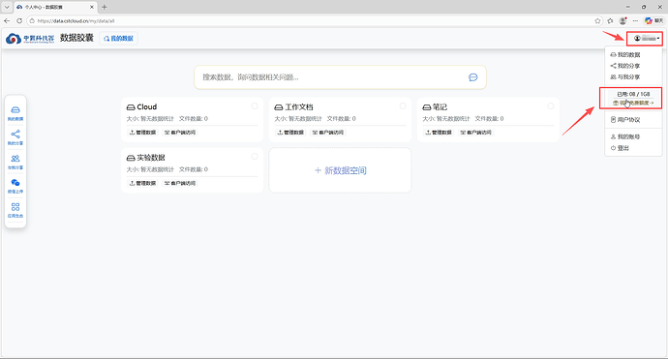Click the 数据胶囊 title text in header
Viewport: 668px width, 359px height.
tap(76, 38)
